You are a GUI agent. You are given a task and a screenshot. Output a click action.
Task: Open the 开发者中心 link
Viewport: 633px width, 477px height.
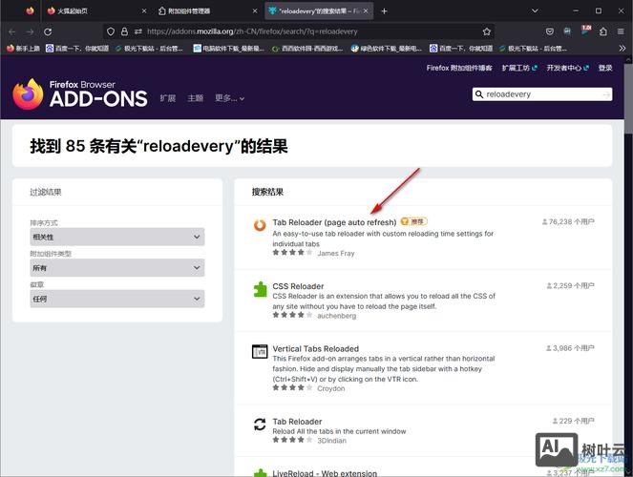568,68
